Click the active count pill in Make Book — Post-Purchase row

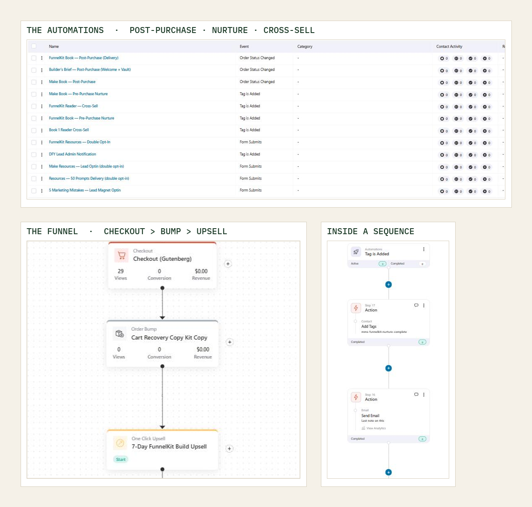pos(444,83)
